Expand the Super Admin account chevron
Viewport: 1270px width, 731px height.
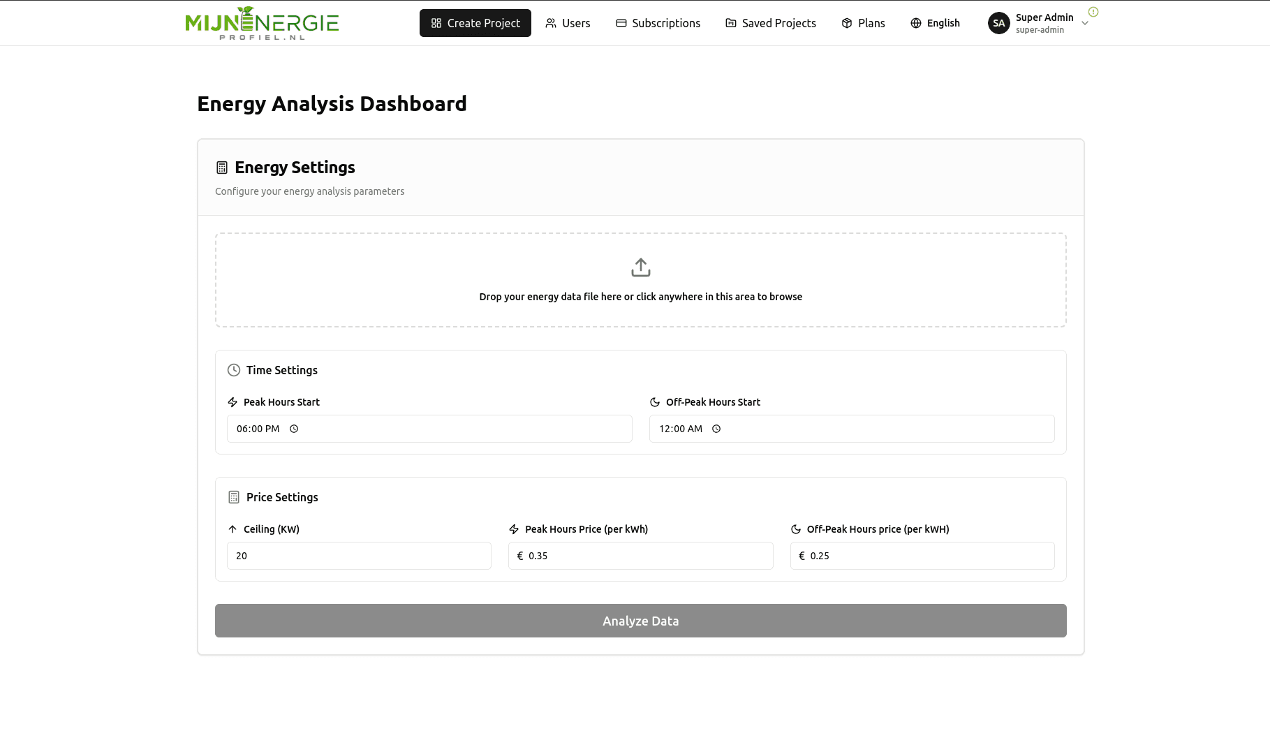1085,23
